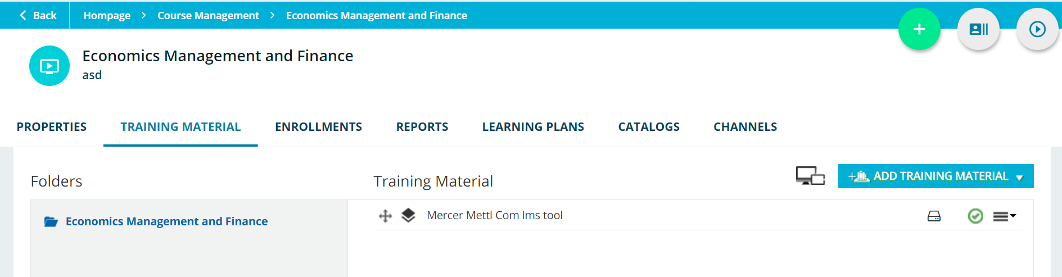Open the Learning Plans tab
The width and height of the screenshot is (1062, 277).
coord(533,127)
